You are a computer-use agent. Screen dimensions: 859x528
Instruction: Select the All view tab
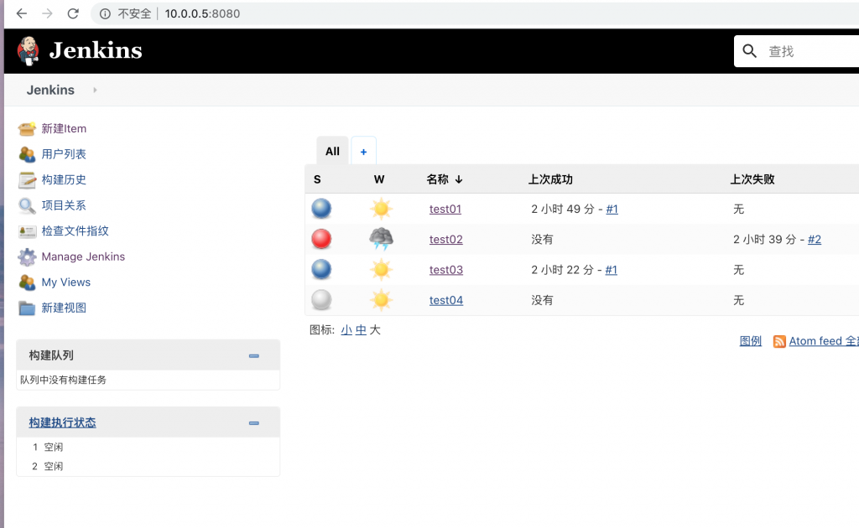point(332,151)
